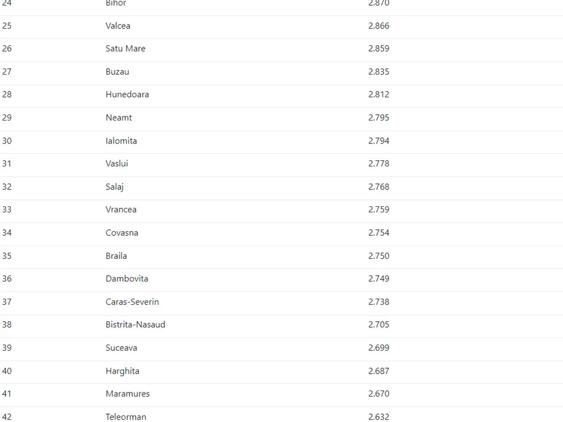
Task: Click the value 2.866 for Valcea
Action: (379, 26)
